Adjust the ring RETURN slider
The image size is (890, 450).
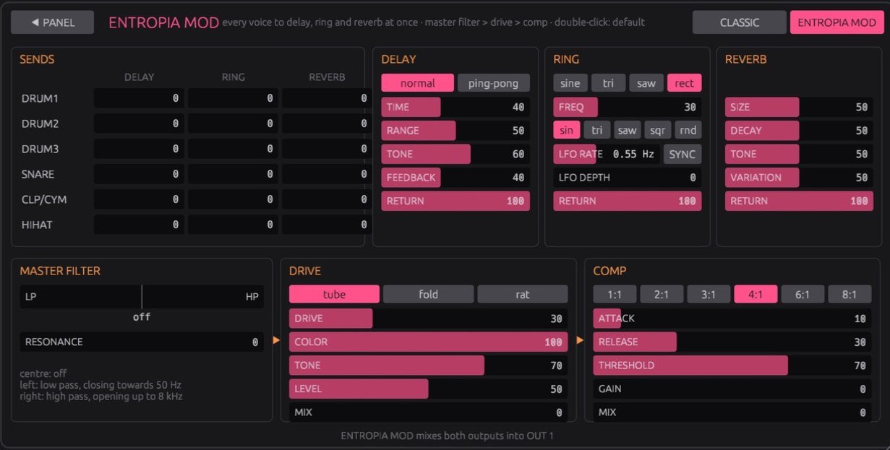tap(628, 201)
